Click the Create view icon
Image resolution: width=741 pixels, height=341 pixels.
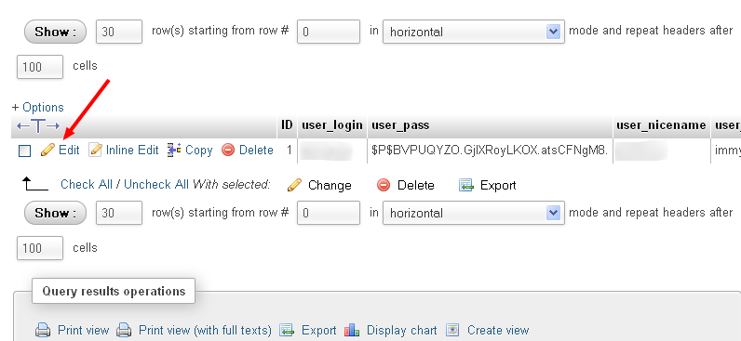click(452, 330)
